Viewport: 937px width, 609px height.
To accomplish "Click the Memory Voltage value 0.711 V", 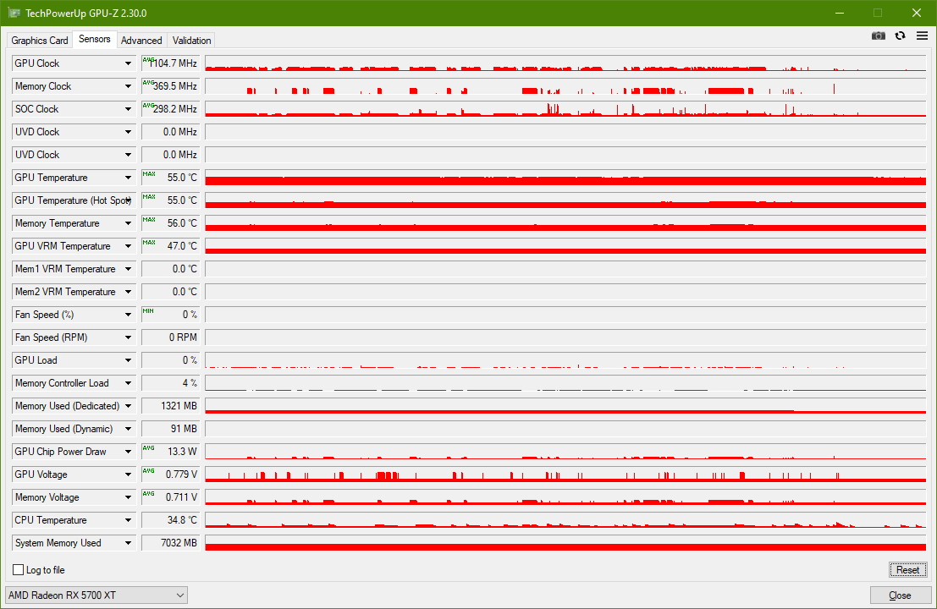I will coord(170,497).
